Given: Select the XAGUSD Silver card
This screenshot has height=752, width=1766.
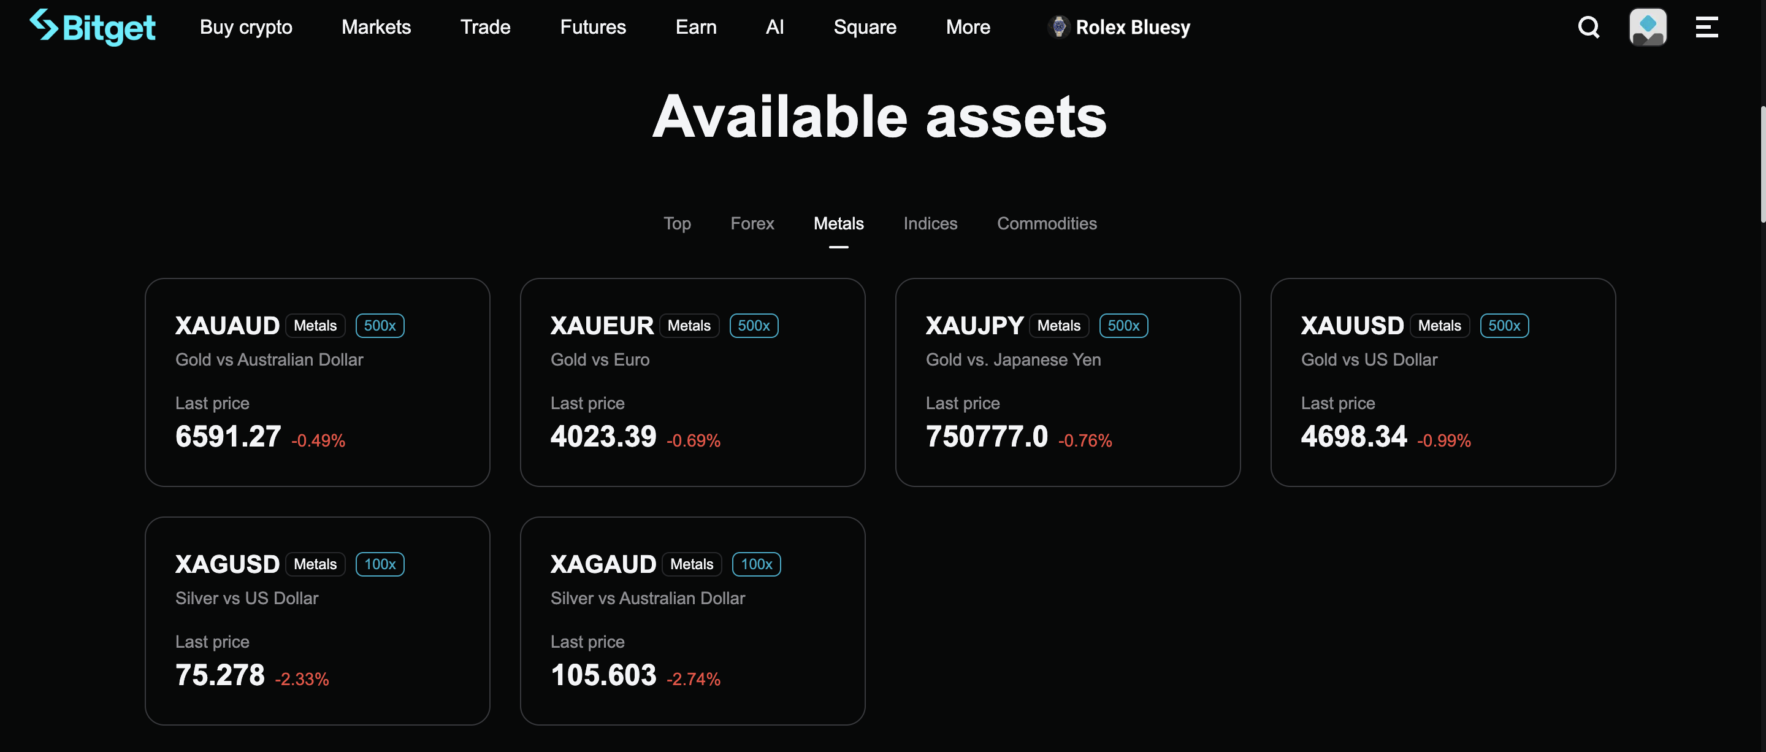Looking at the screenshot, I should tap(317, 620).
